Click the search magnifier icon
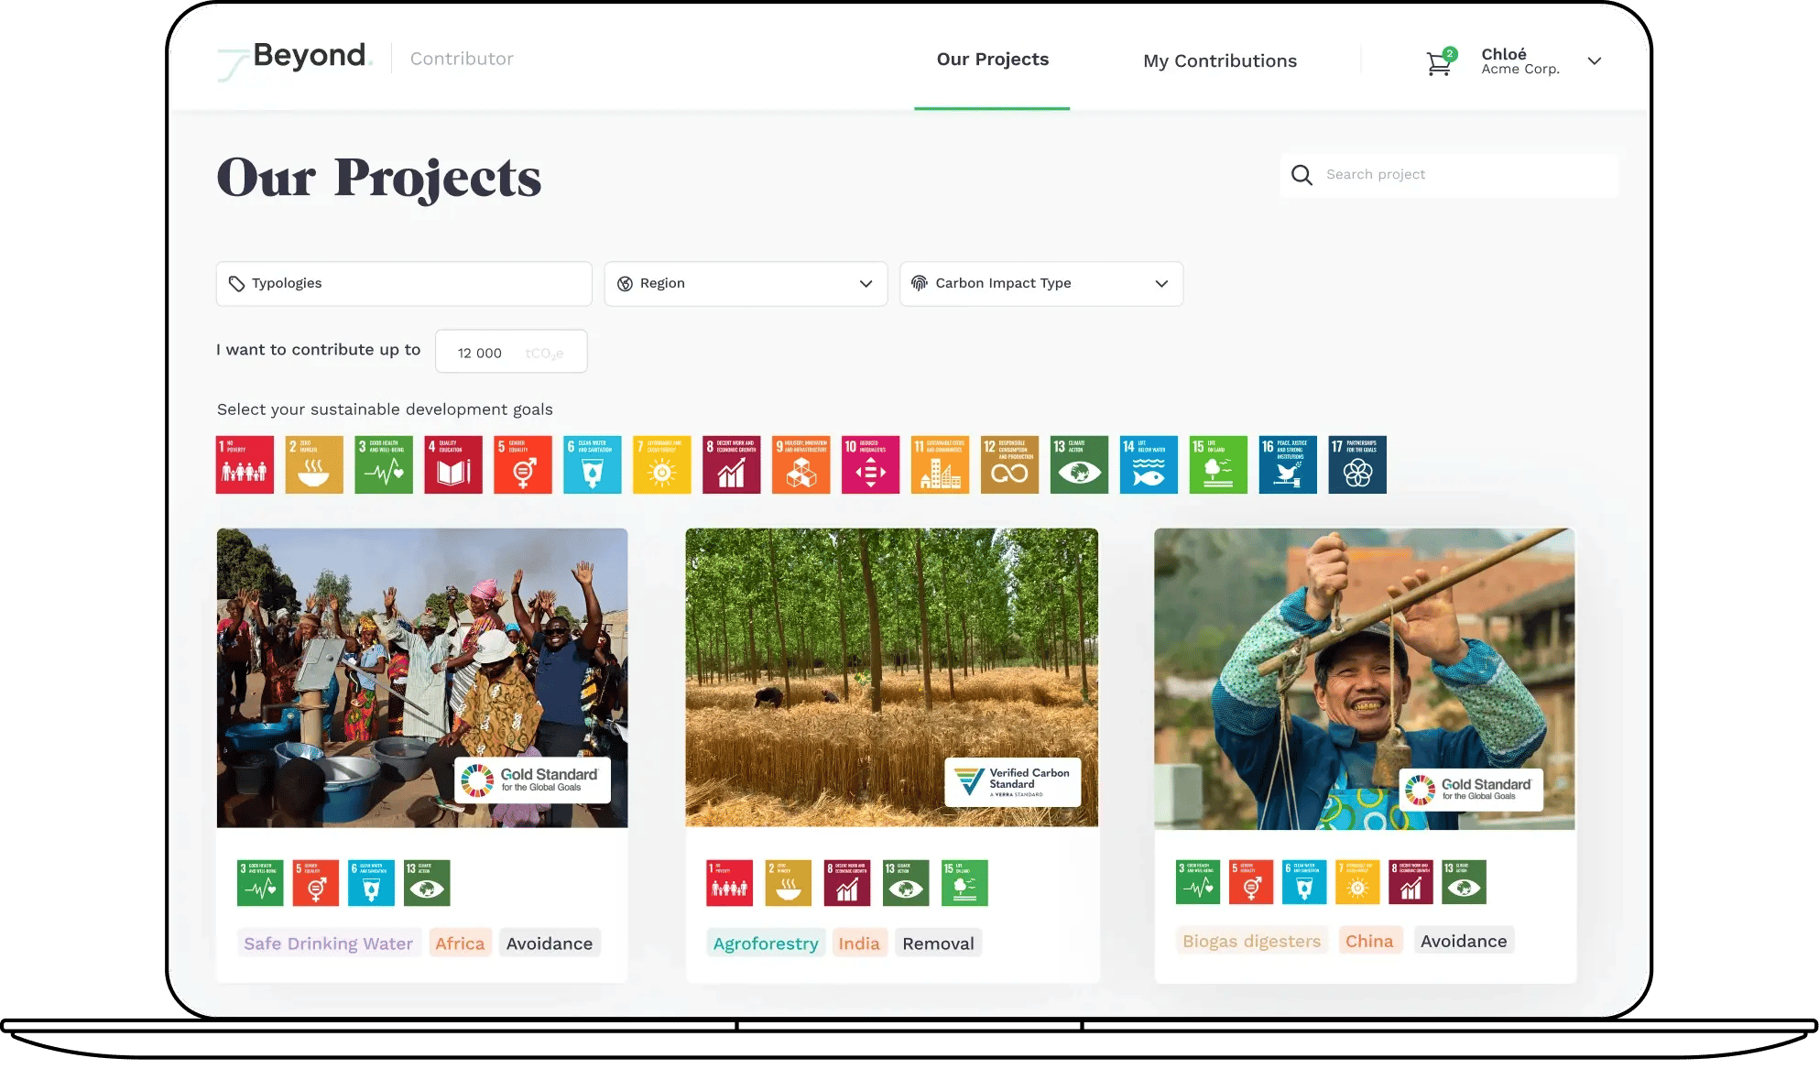Image resolution: width=1819 pixels, height=1069 pixels. 1302,175
